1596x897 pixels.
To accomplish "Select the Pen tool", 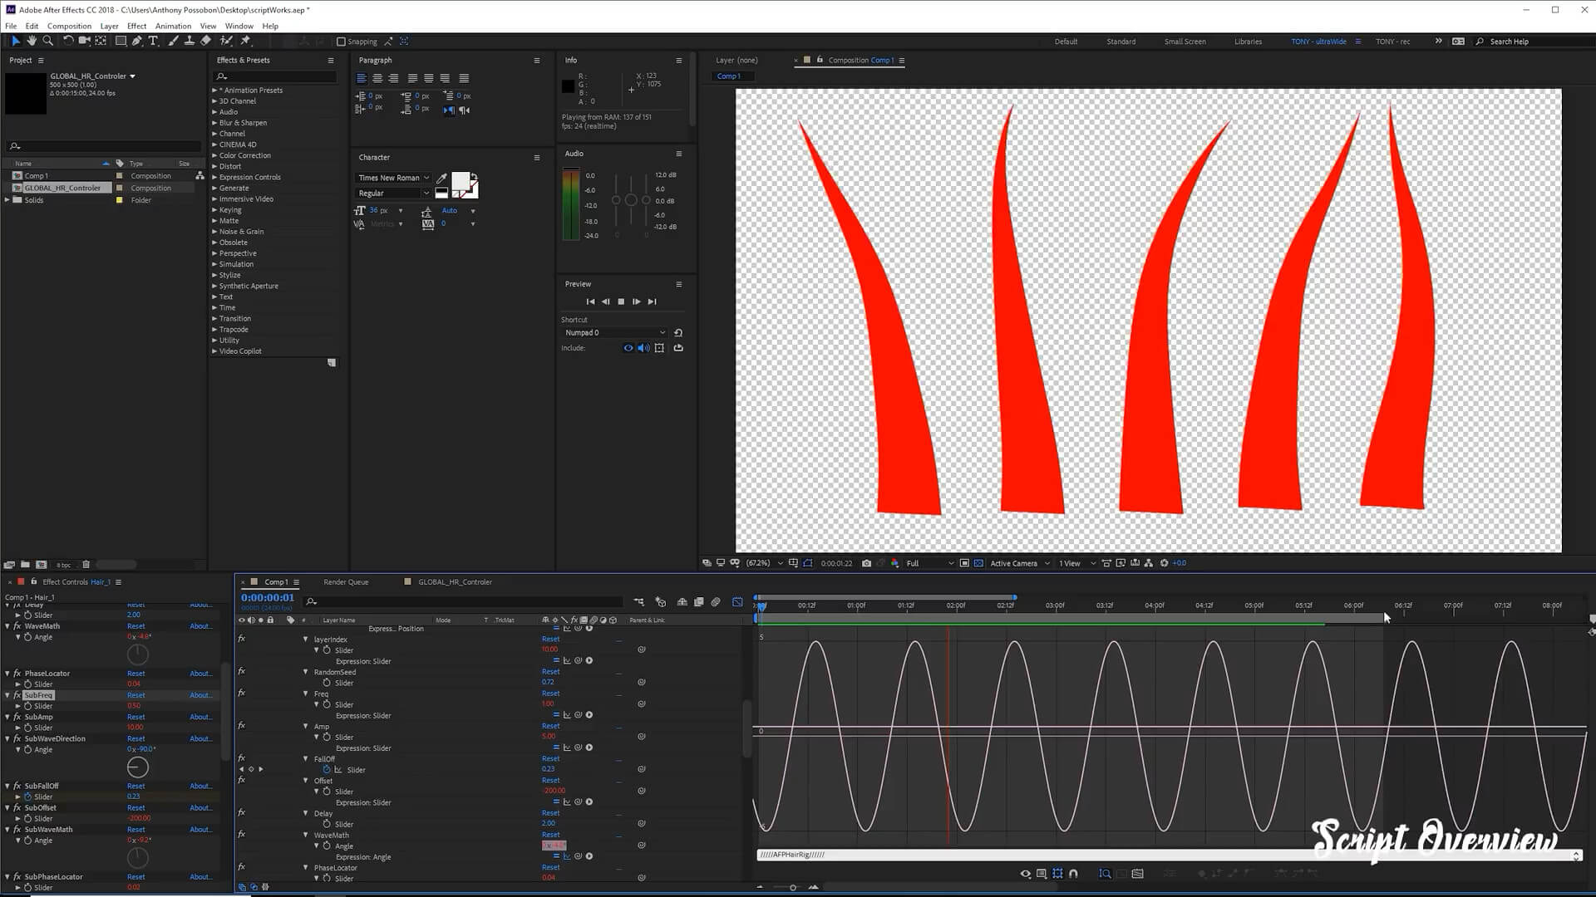I will 137,41.
